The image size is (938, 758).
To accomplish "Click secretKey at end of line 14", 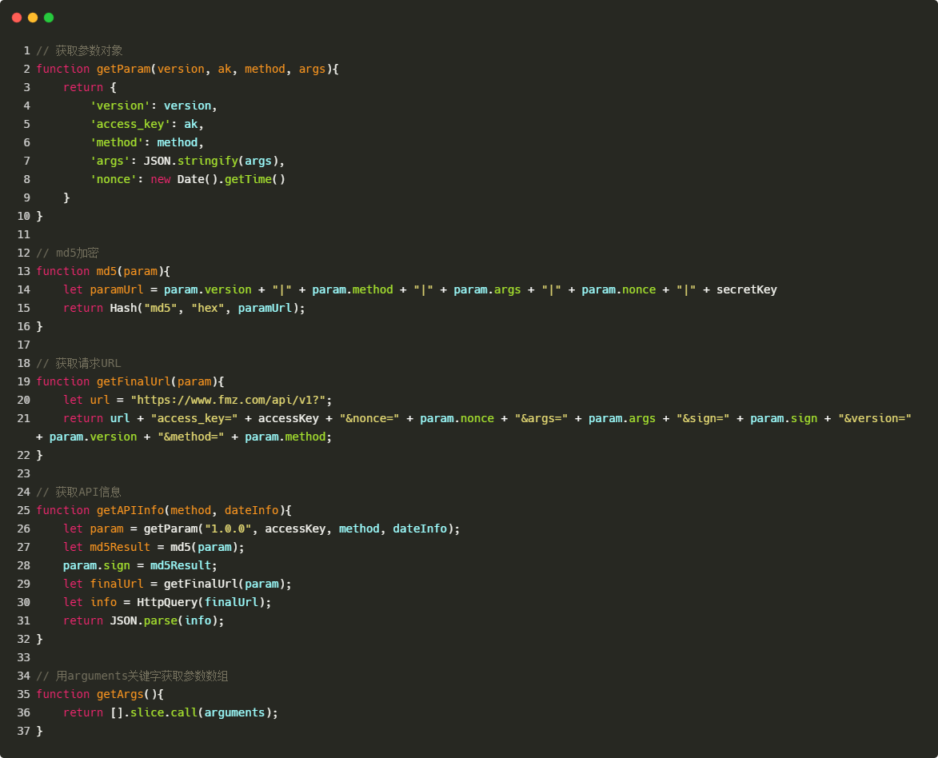I will coord(747,290).
